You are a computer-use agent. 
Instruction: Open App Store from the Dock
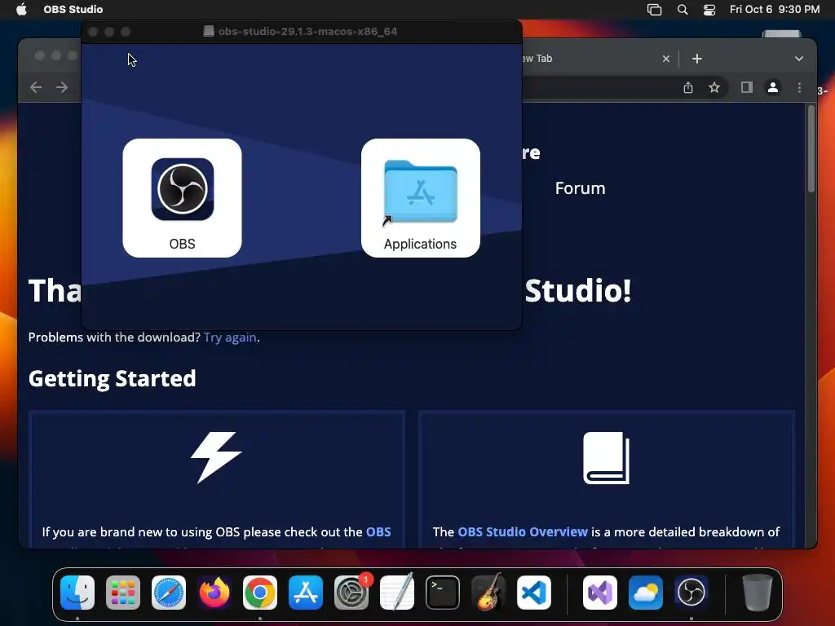(x=306, y=592)
